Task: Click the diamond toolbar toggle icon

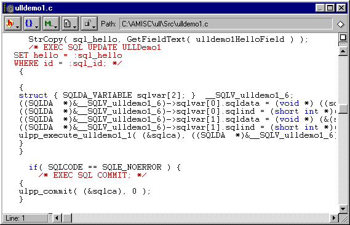Action: (x=340, y=24)
